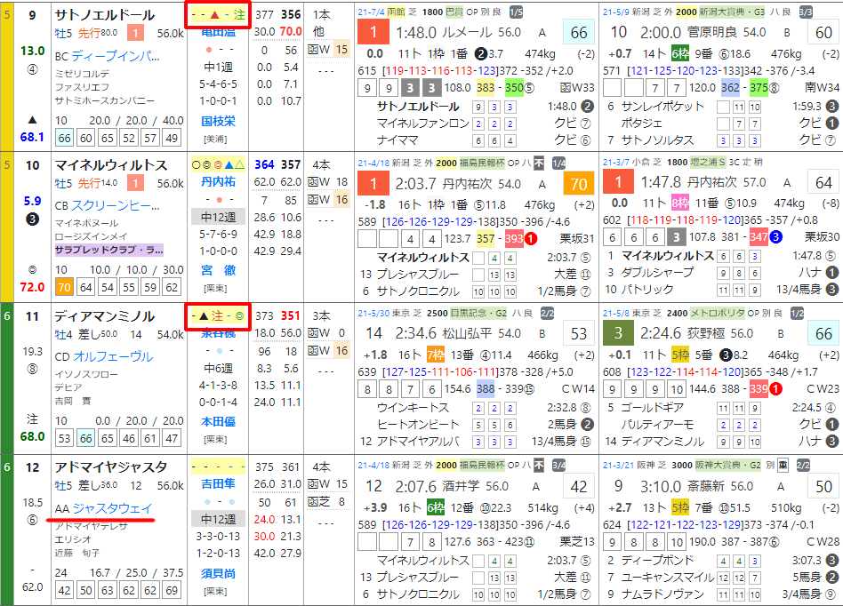
Task: Open trainer link 須貝尚
Action: coord(218,573)
